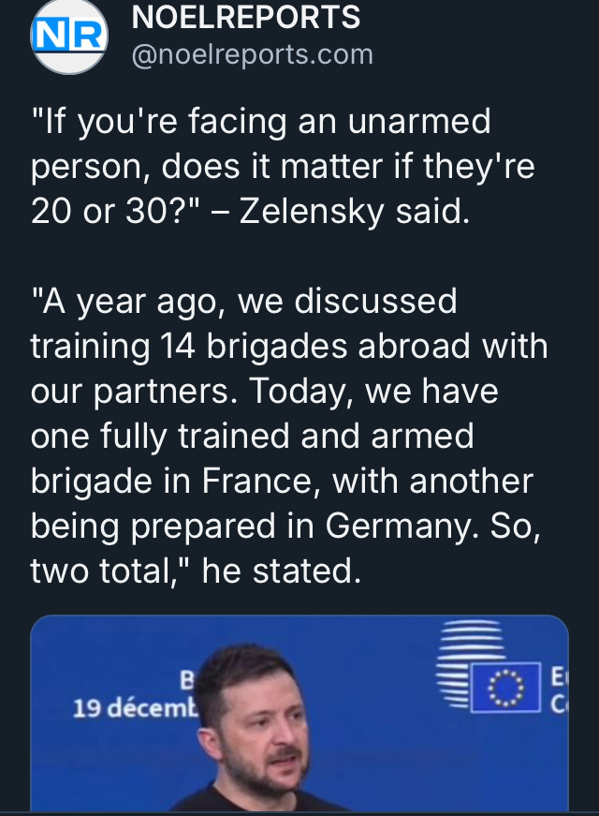
Task: Click the EU flag emblem in the thumbnail
Action: (506, 688)
